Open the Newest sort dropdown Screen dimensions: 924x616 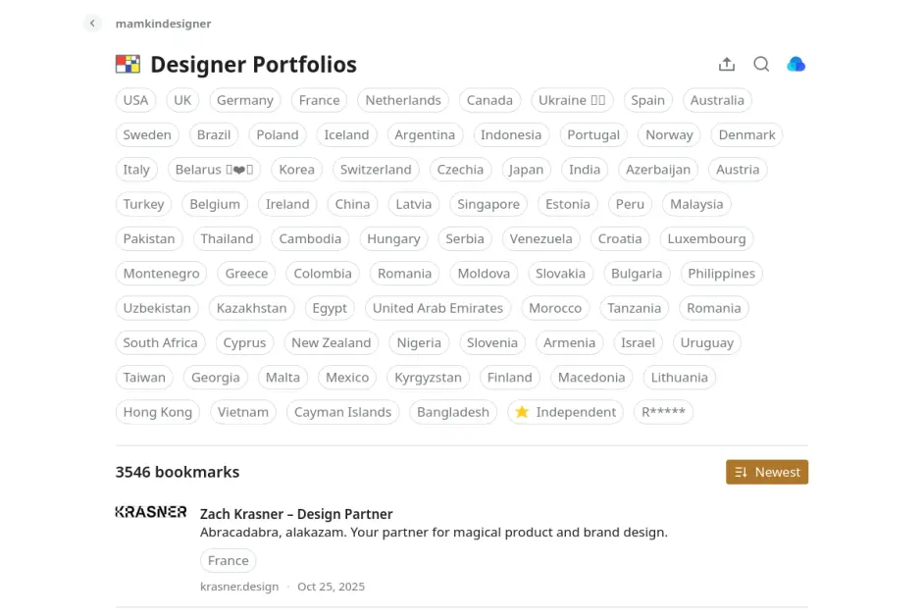767,472
